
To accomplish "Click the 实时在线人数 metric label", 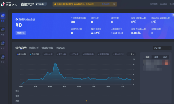I will pos(76,29).
